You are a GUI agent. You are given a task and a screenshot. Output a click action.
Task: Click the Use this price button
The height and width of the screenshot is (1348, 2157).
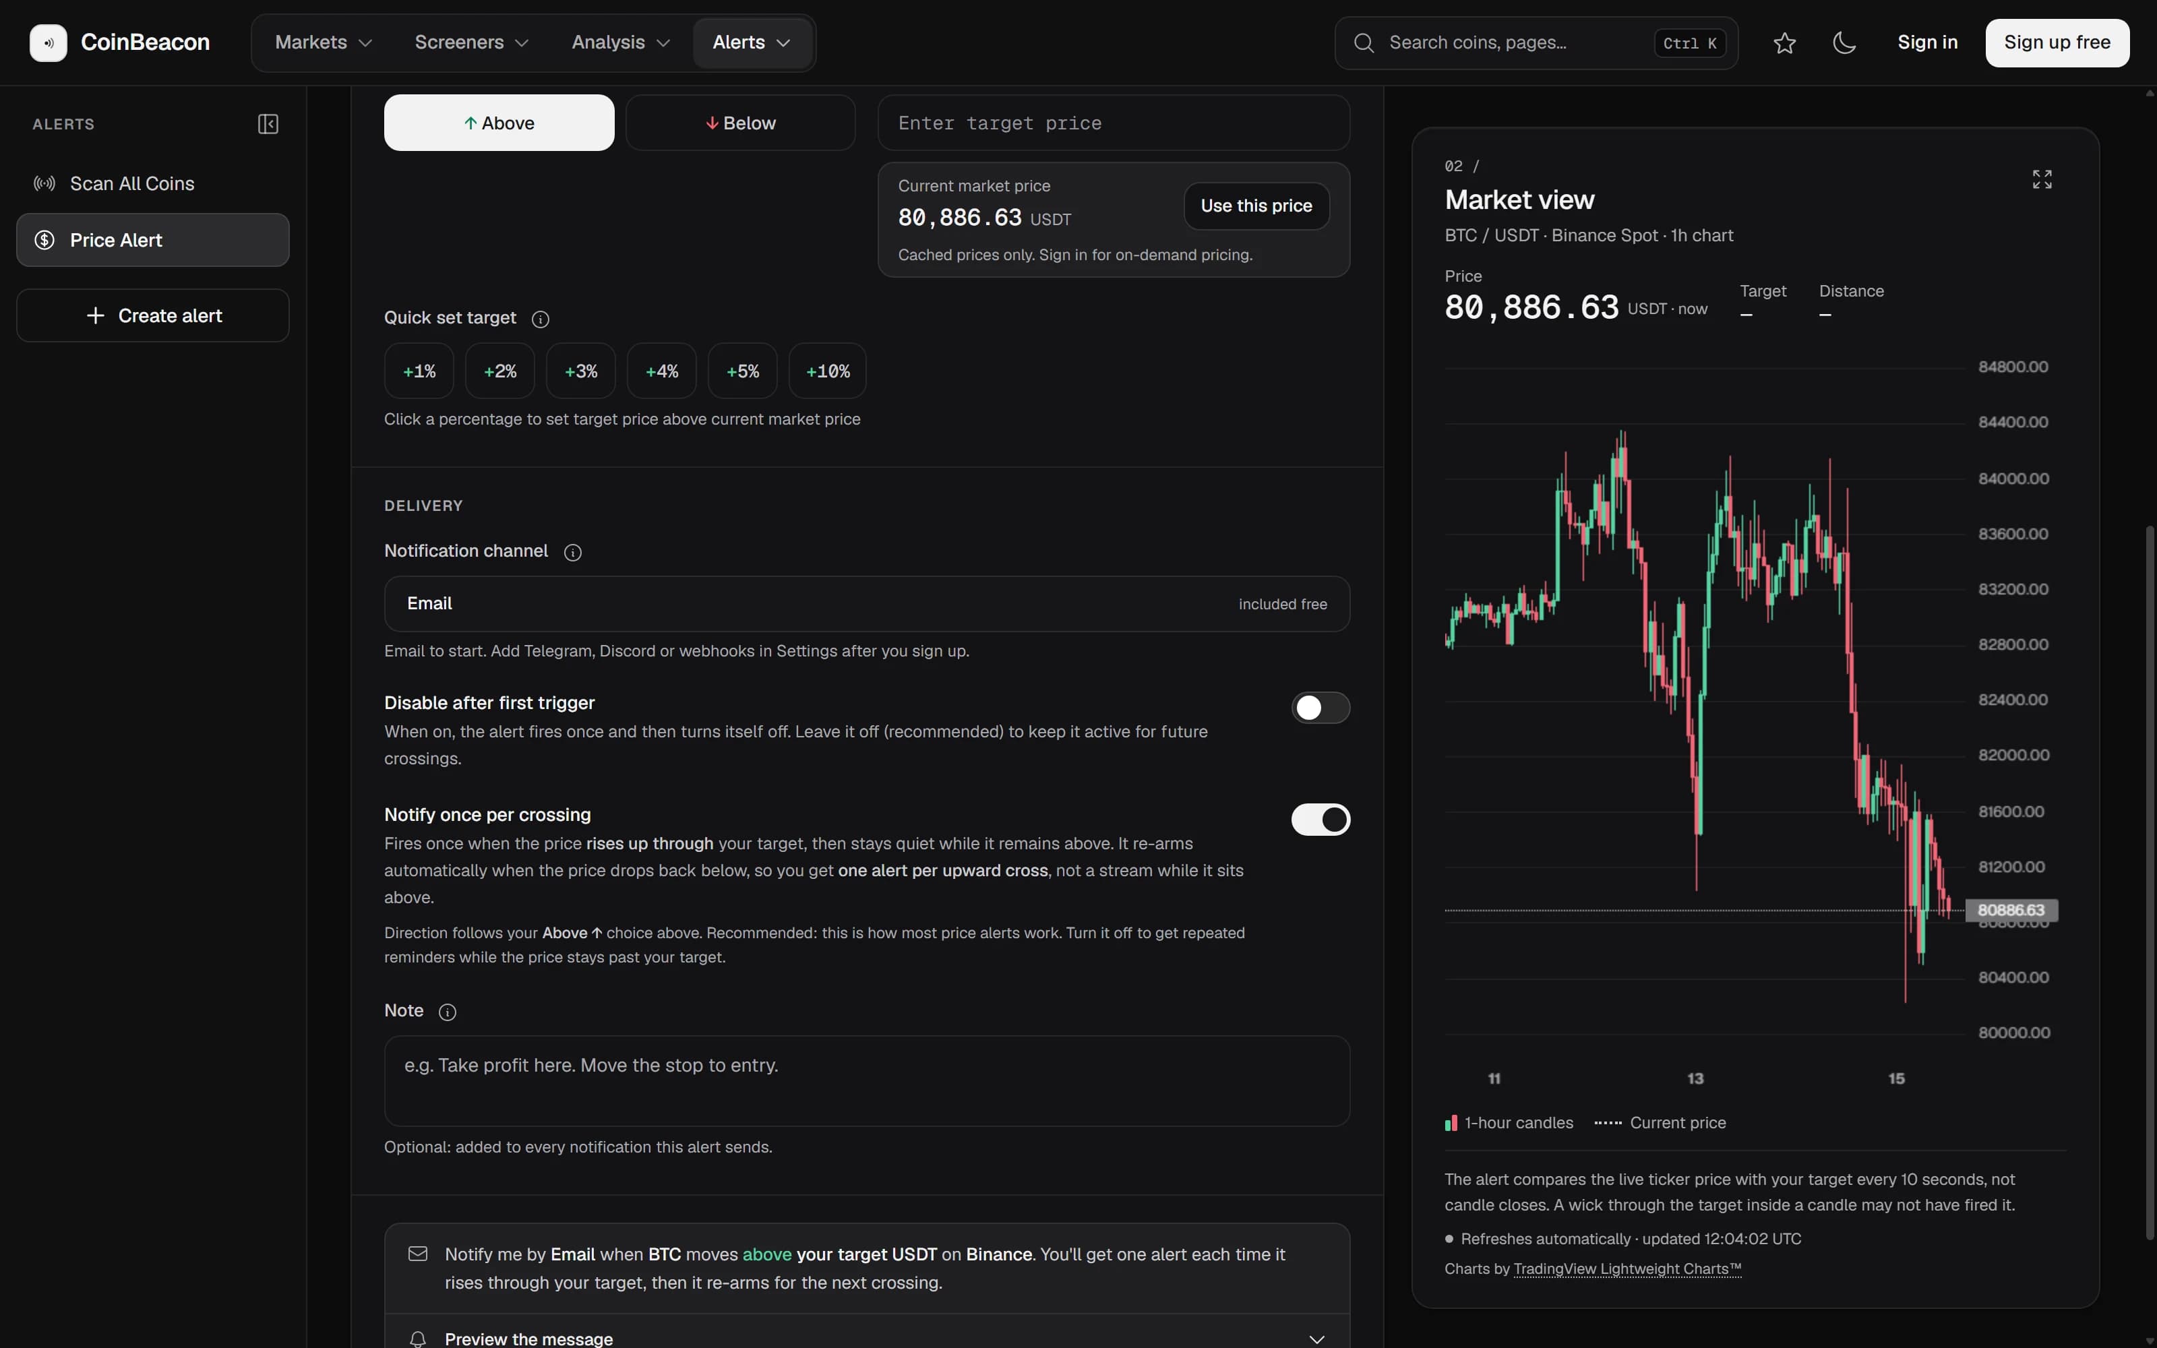1256,206
